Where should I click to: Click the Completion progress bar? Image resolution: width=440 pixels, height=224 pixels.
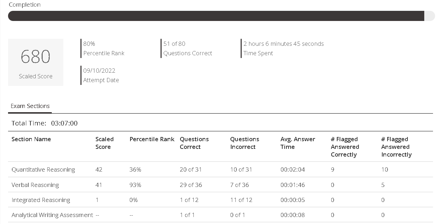[221, 16]
